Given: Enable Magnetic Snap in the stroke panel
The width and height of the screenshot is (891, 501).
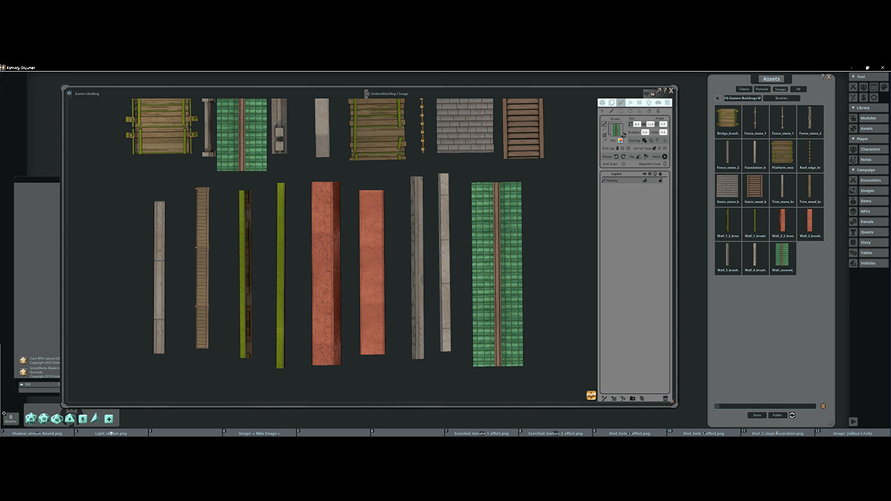Looking at the screenshot, I should [x=664, y=164].
